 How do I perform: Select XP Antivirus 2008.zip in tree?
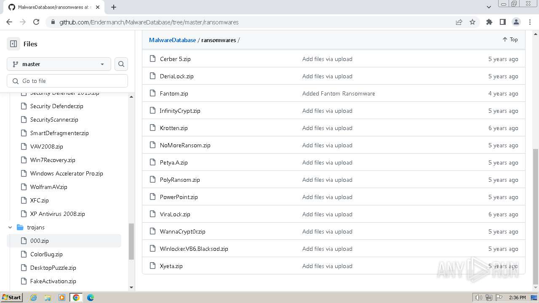coord(58,214)
